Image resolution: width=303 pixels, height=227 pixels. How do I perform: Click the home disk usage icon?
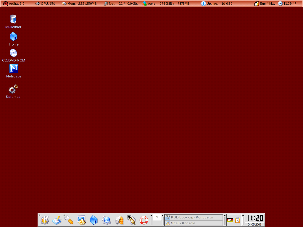tap(144, 4)
